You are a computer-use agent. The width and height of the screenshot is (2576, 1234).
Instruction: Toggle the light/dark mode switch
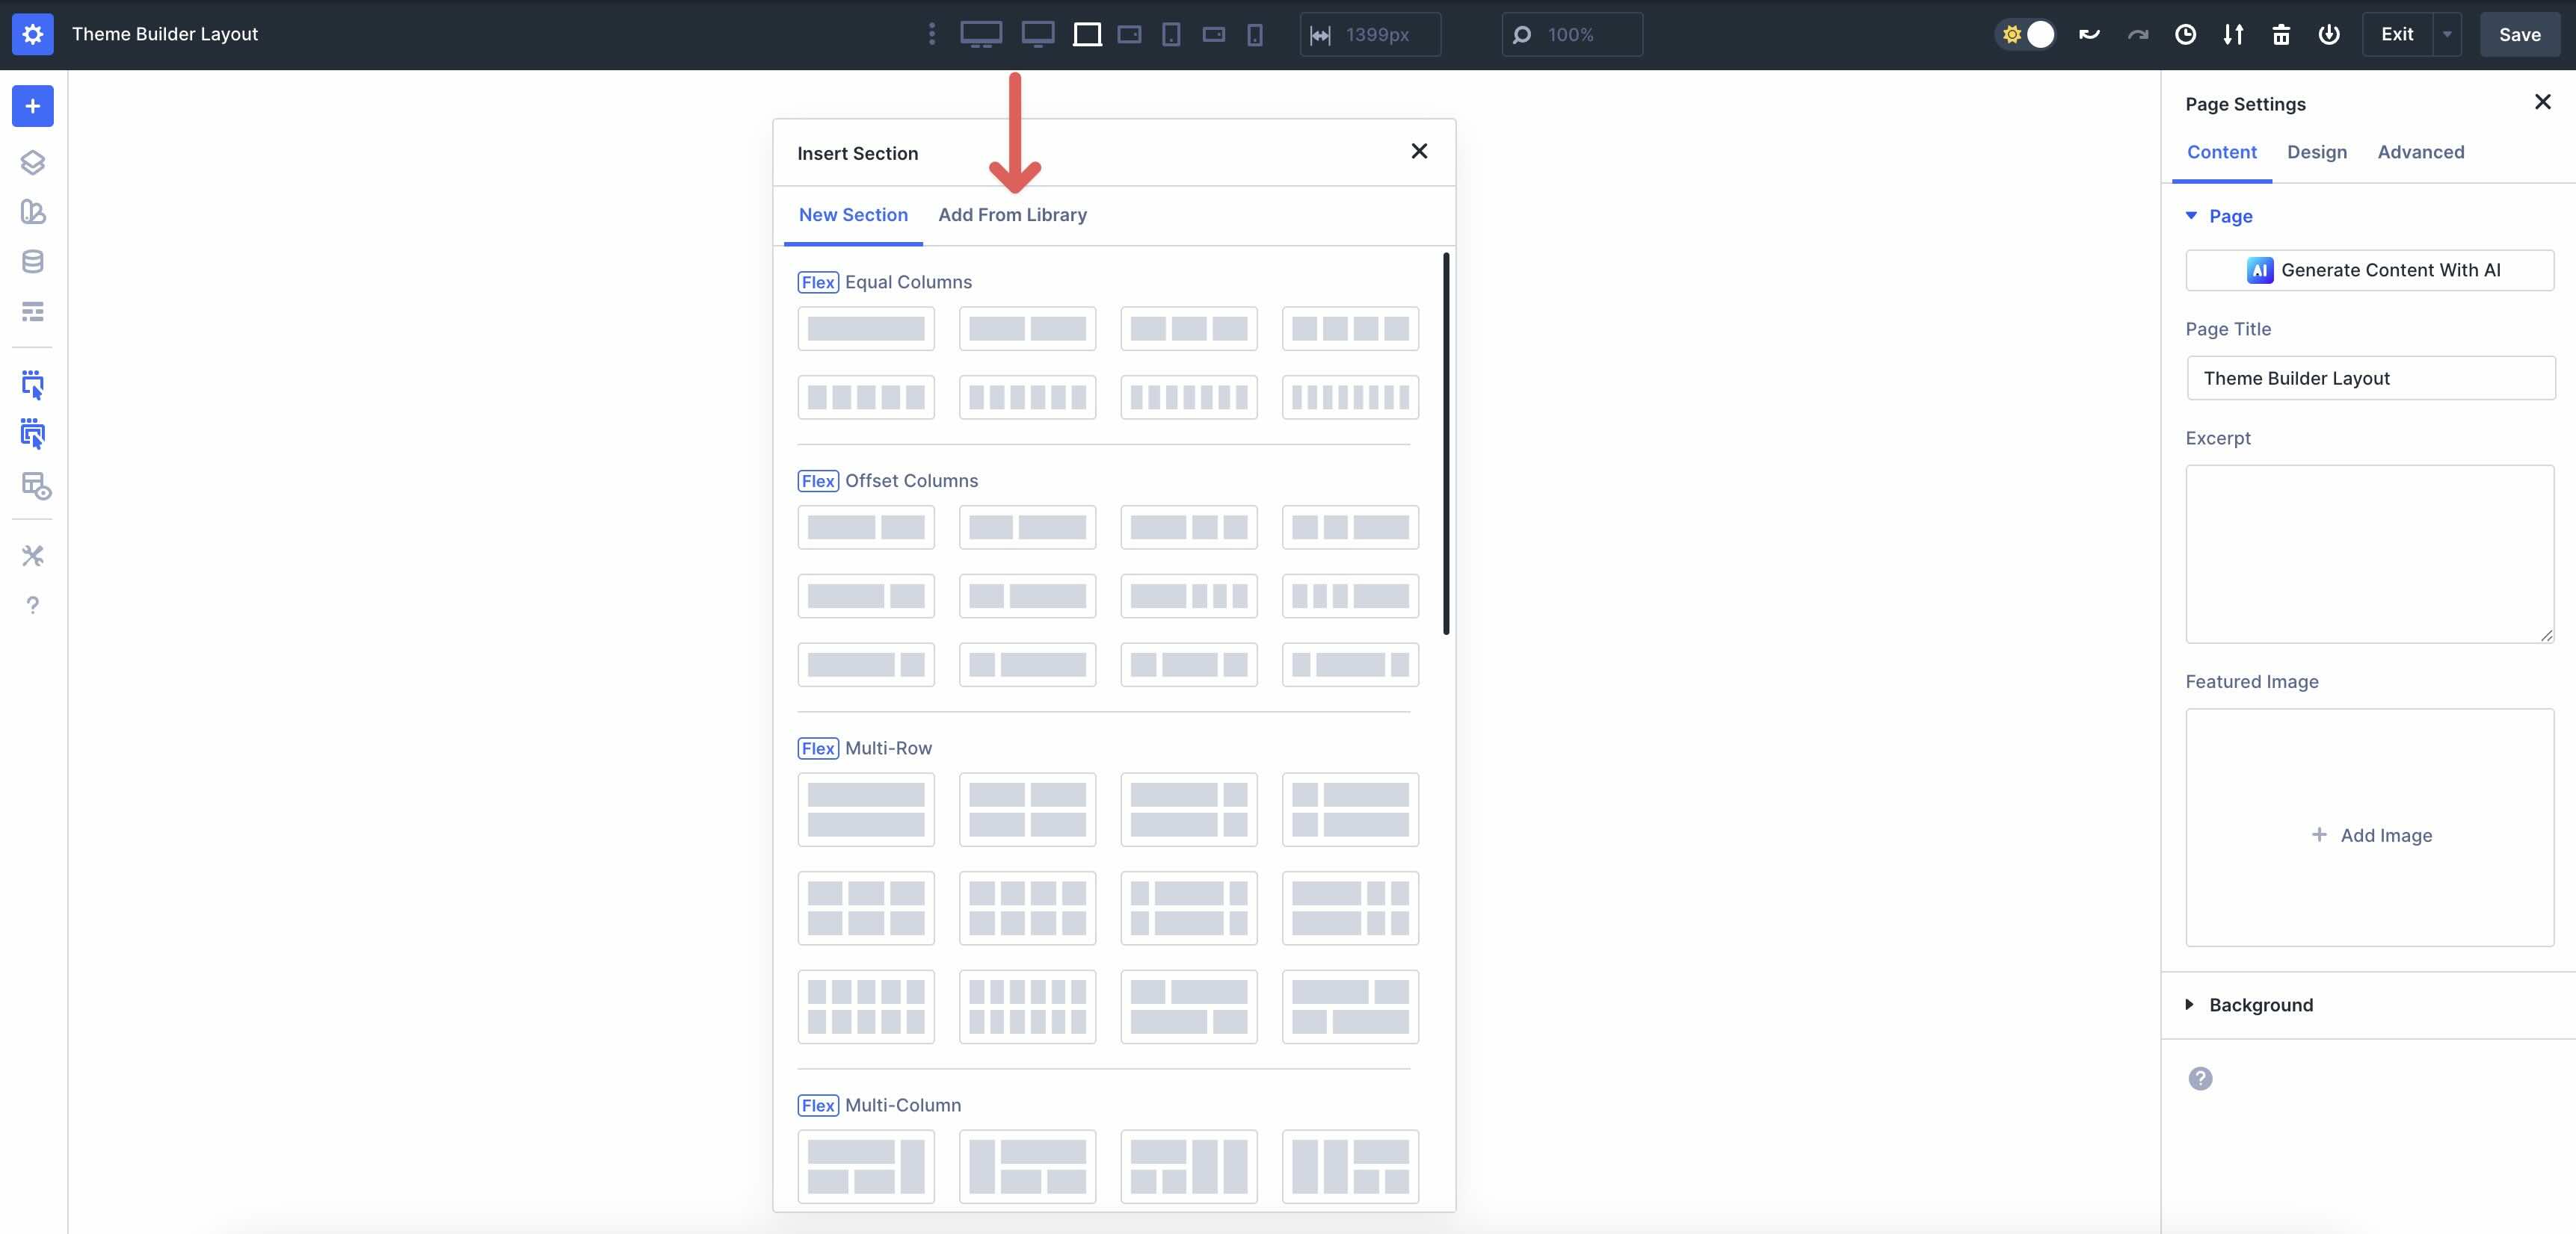pyautogui.click(x=2026, y=34)
